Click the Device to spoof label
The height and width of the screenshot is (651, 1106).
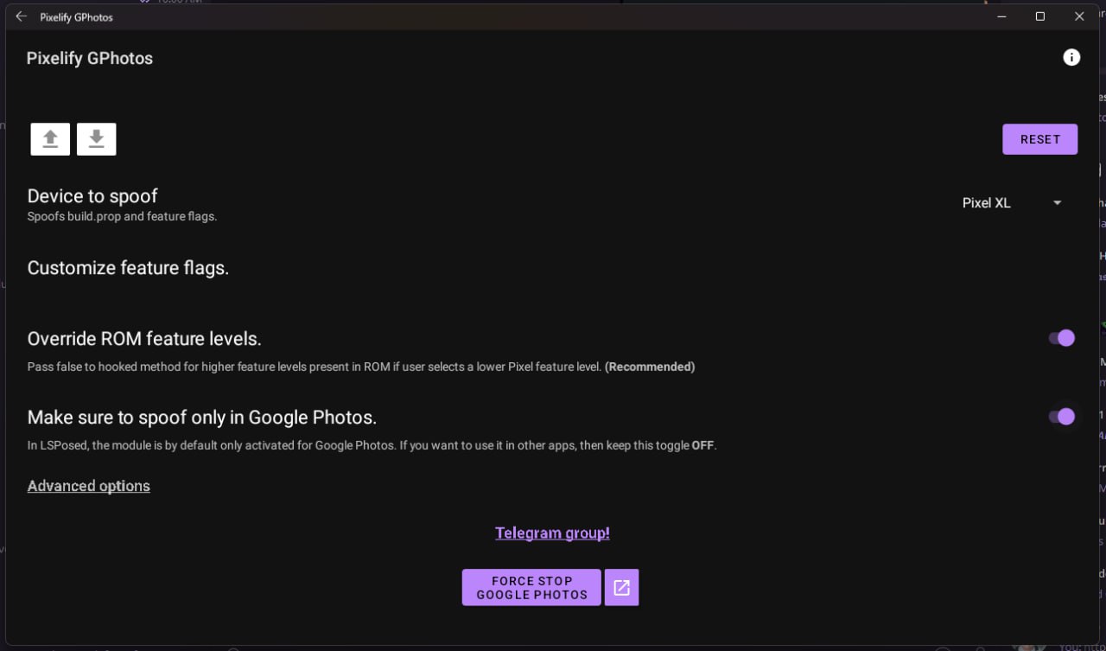92,196
